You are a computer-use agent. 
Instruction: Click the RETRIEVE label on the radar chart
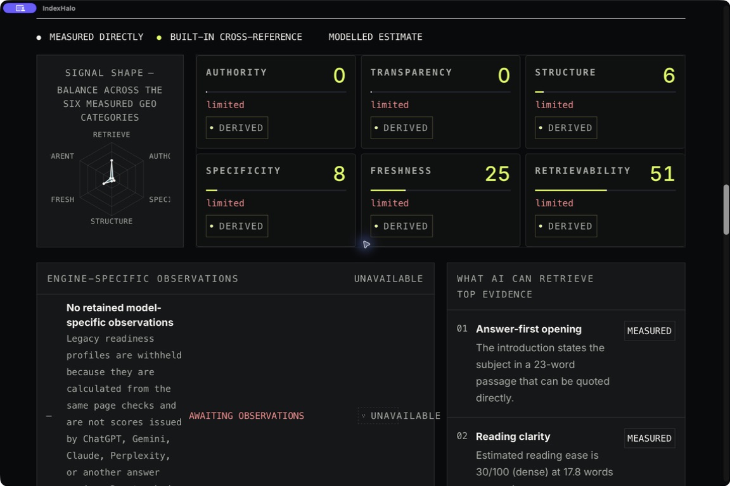tap(112, 134)
